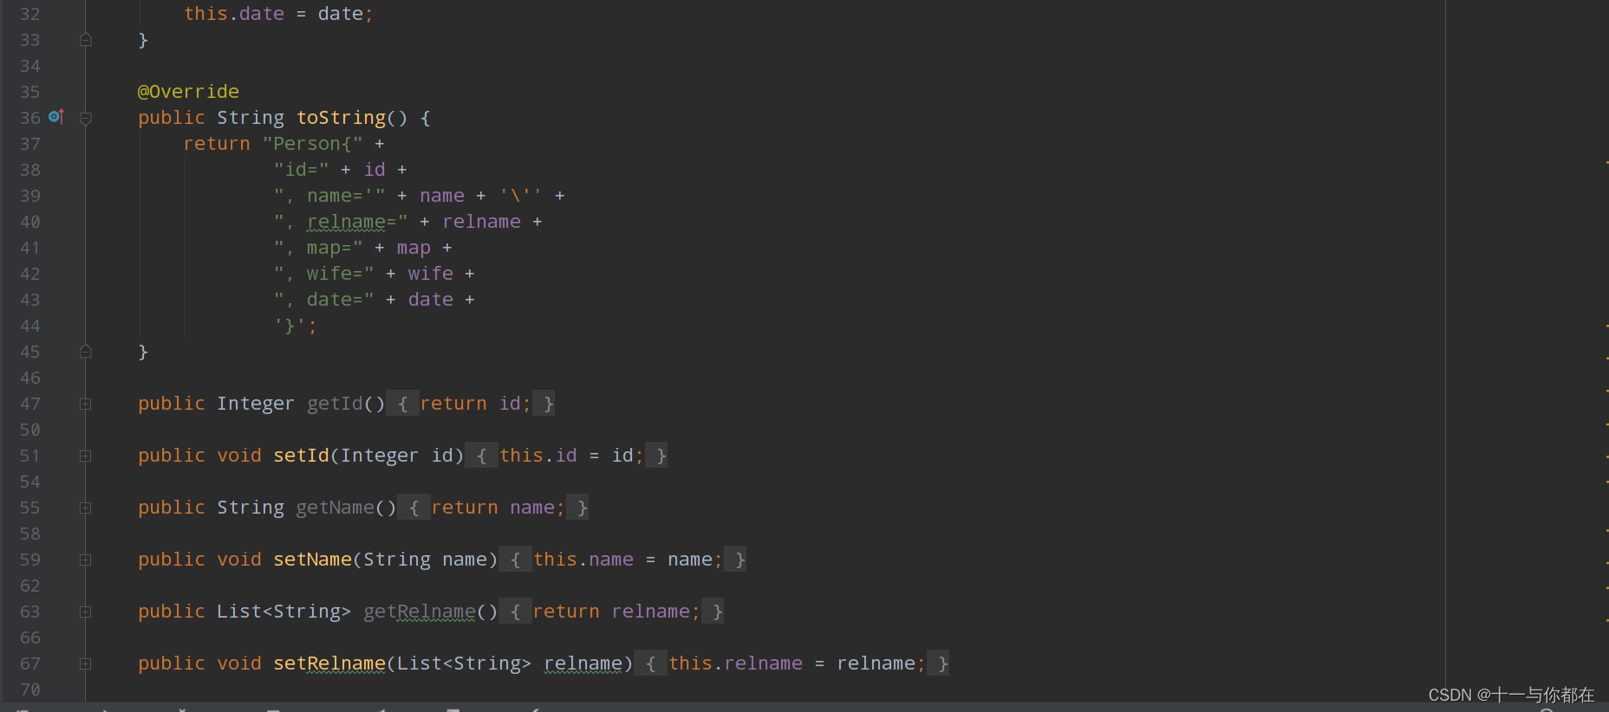The width and height of the screenshot is (1609, 712).
Task: Click the closing '}' char literal on line 44
Action: tap(290, 326)
